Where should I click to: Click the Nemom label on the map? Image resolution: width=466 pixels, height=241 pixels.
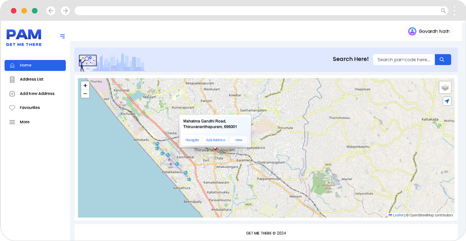pos(295,196)
